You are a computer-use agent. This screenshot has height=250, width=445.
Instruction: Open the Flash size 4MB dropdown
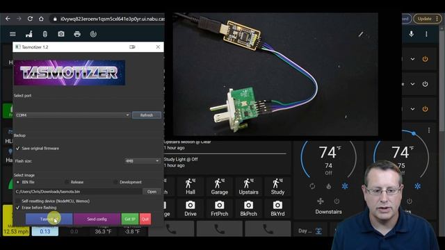click(142, 160)
